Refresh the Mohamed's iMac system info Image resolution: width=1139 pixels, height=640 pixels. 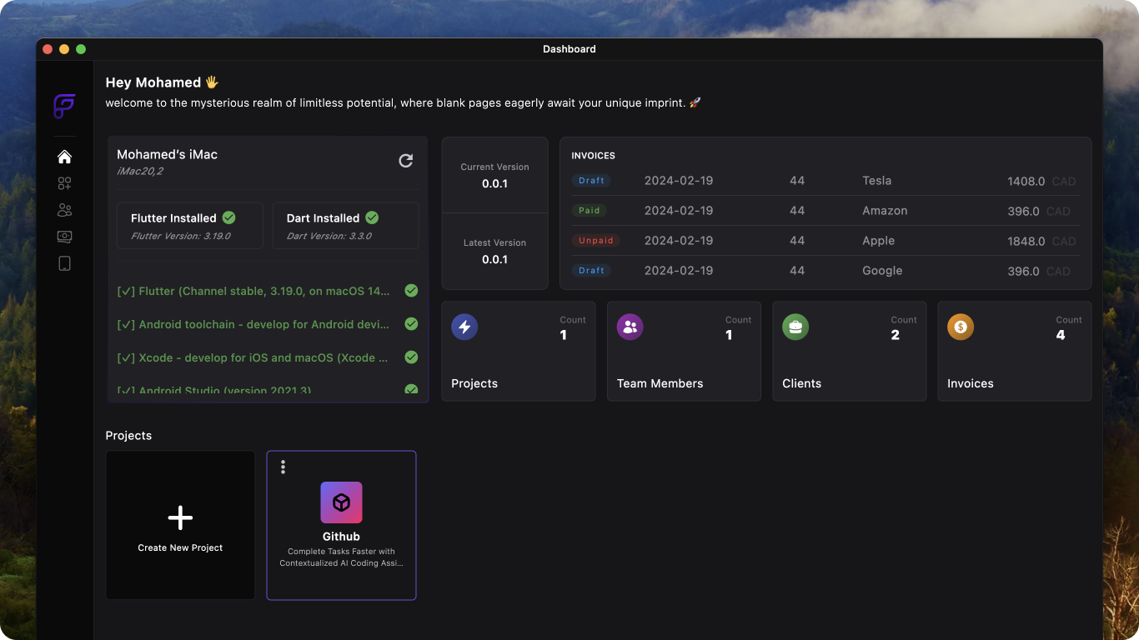coord(406,161)
